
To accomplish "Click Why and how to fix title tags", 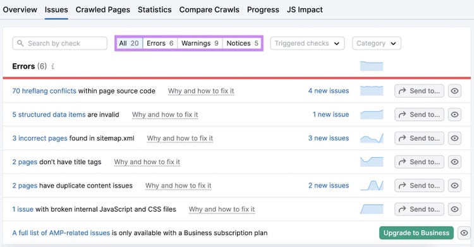I will tap(147, 162).
